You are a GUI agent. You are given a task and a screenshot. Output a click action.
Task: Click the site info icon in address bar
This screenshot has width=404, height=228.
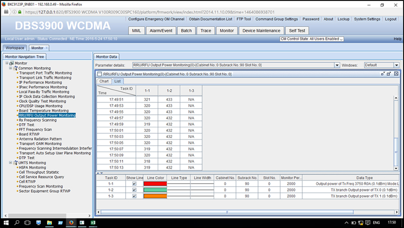15,12
